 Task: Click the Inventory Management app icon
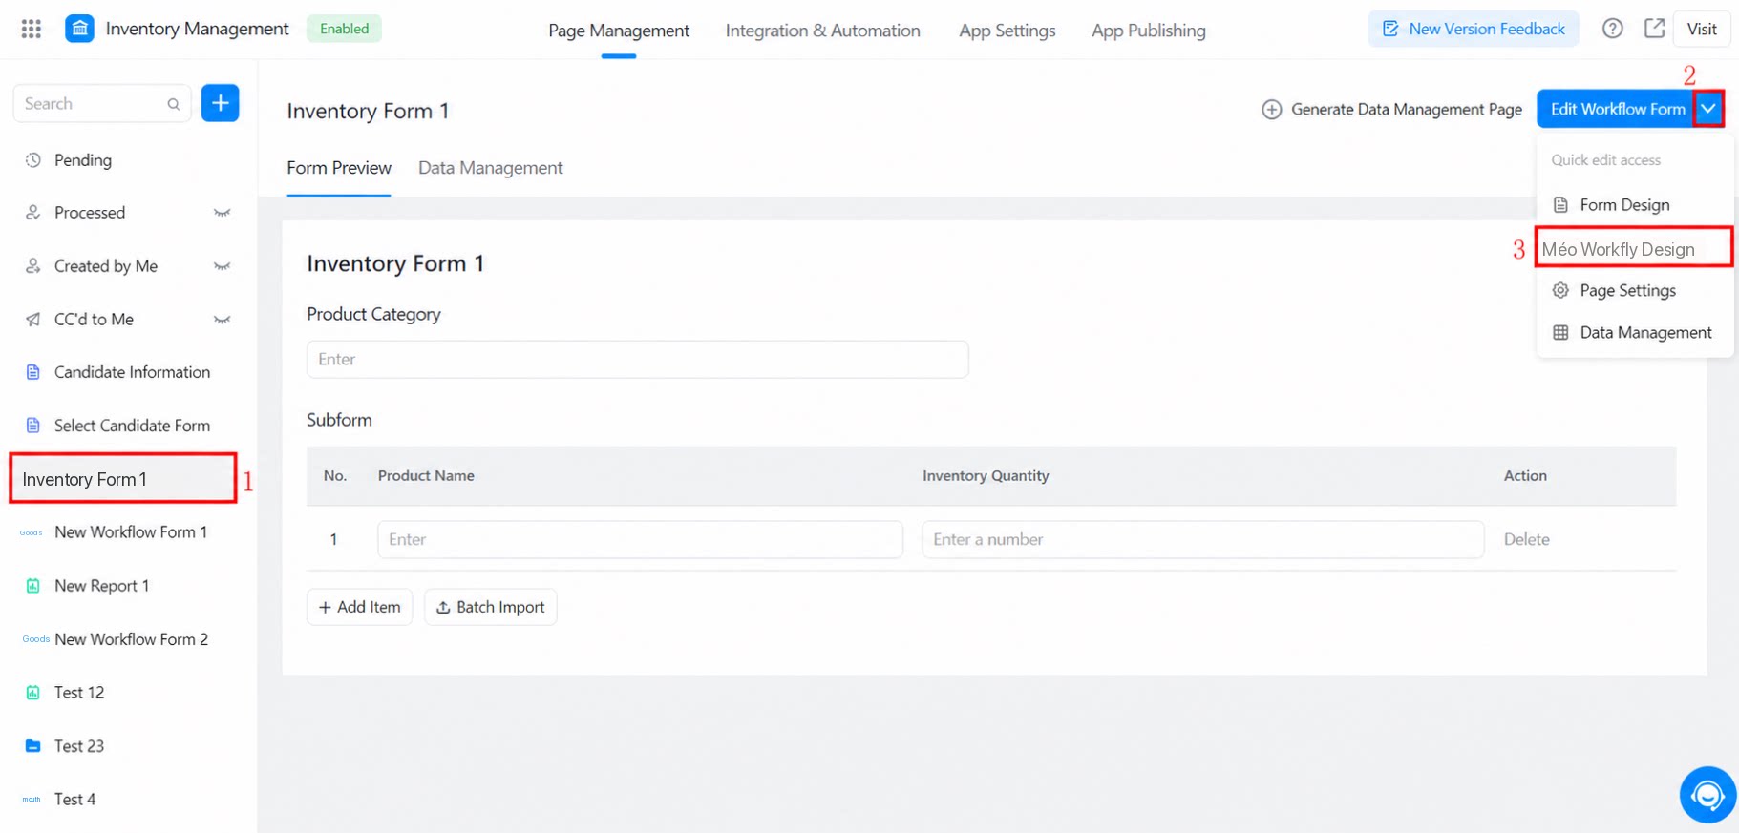coord(79,29)
